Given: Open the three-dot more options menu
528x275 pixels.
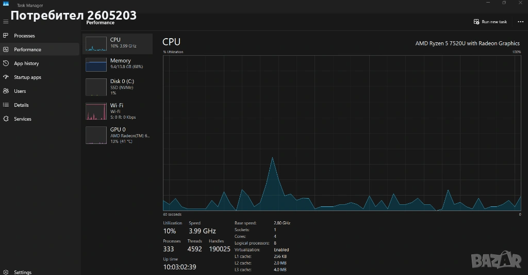Looking at the screenshot, I should point(520,22).
